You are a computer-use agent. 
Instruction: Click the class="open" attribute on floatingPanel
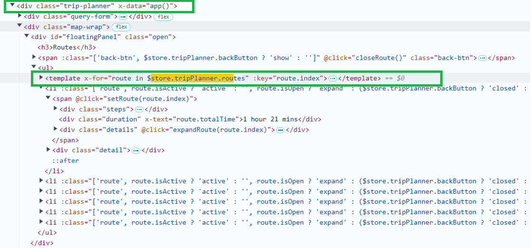click(x=149, y=37)
